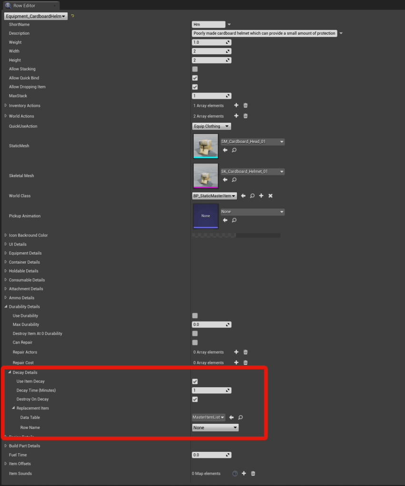This screenshot has width=405, height=486.
Task: Enable Allow Stacking checkbox
Action: coord(195,69)
